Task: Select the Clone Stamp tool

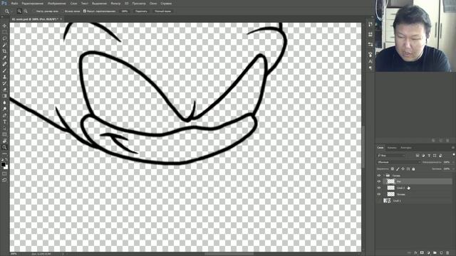Action: pos(4,77)
